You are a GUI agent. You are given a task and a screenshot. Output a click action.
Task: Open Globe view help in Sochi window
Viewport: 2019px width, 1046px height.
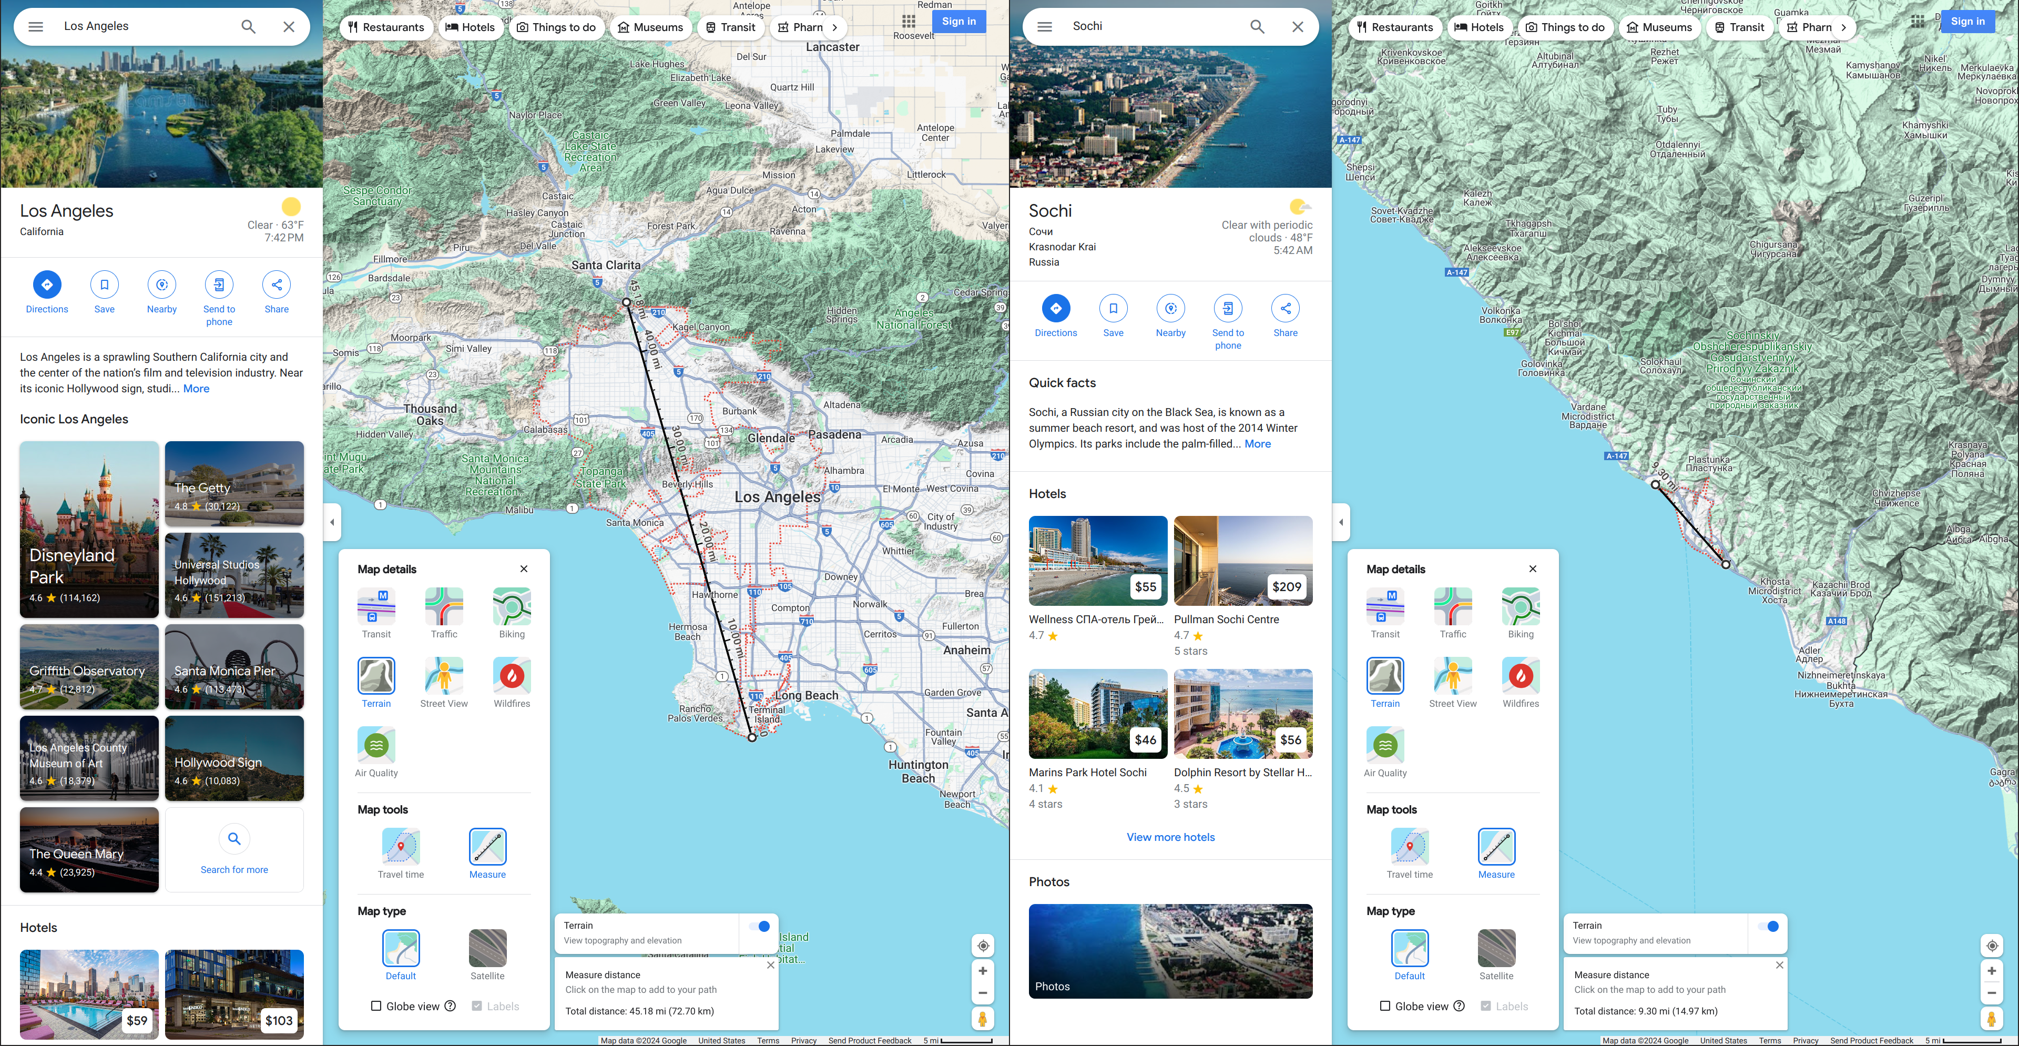point(1459,1006)
